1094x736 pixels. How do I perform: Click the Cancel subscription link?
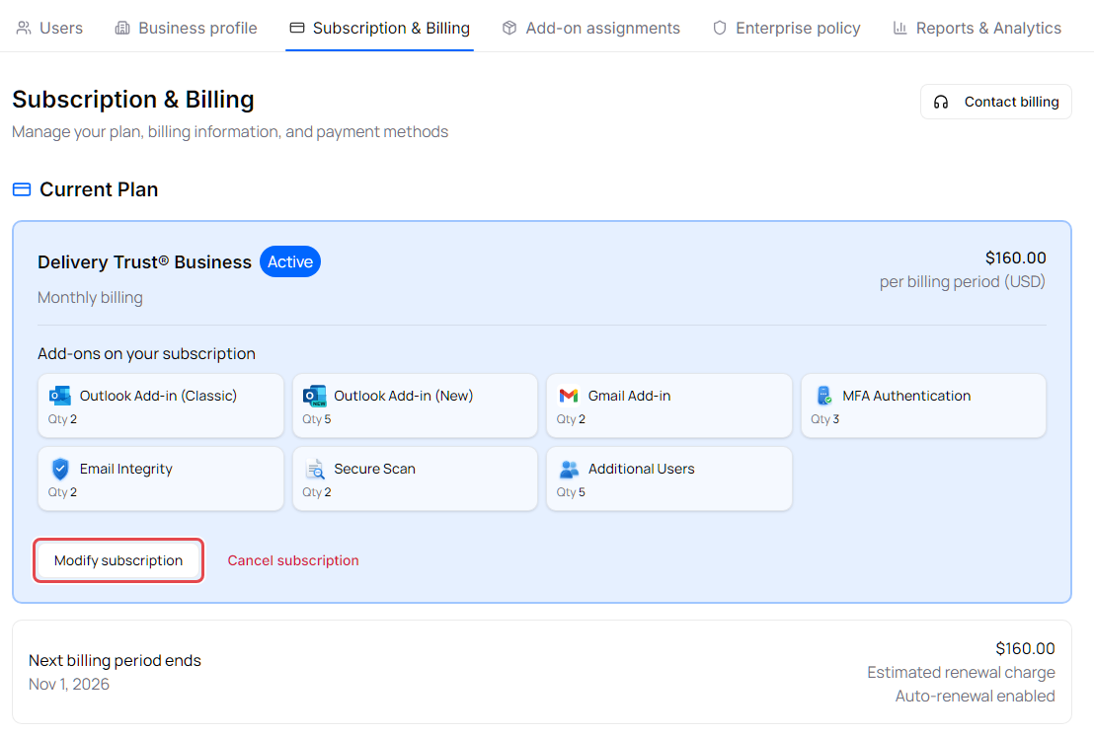click(x=293, y=560)
